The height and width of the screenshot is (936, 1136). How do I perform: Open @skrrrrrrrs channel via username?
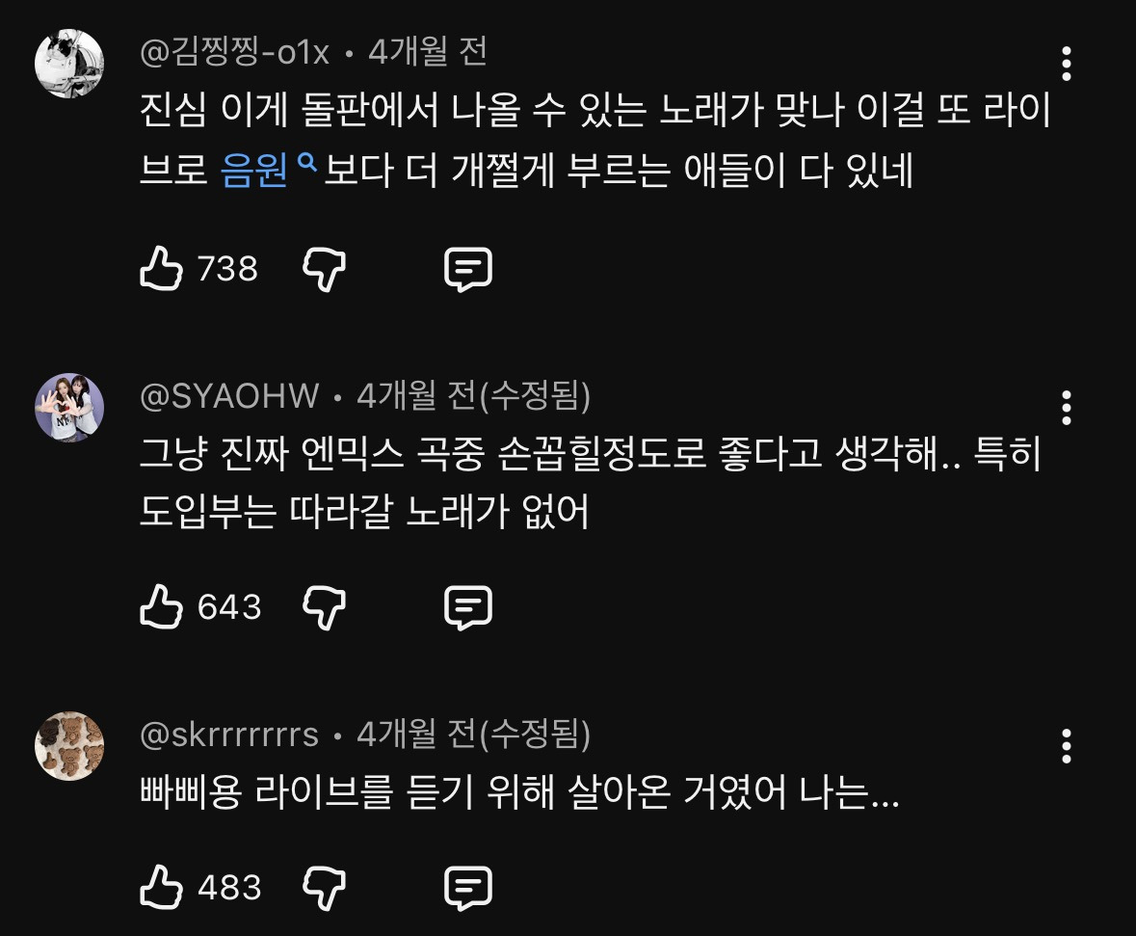click(229, 735)
